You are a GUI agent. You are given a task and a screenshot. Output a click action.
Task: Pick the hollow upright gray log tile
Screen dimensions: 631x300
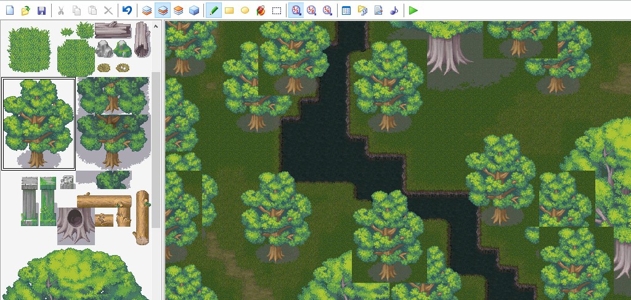(x=142, y=39)
